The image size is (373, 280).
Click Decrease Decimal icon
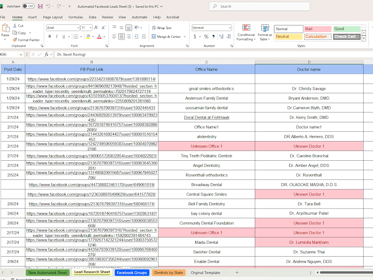coord(228,36)
